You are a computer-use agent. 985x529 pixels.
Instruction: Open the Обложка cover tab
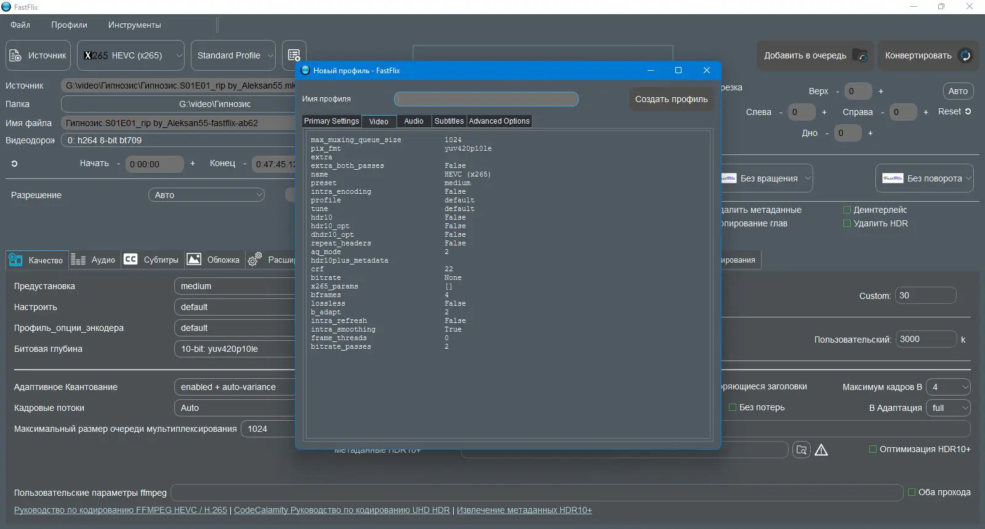(x=213, y=260)
